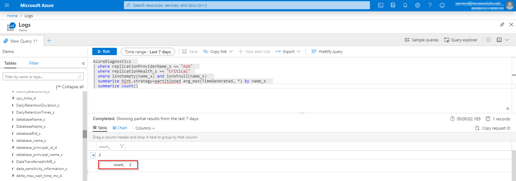The height and width of the screenshot is (181, 516).
Task: Select the DatabaseName_s capitalized field
Action: coord(31,126)
